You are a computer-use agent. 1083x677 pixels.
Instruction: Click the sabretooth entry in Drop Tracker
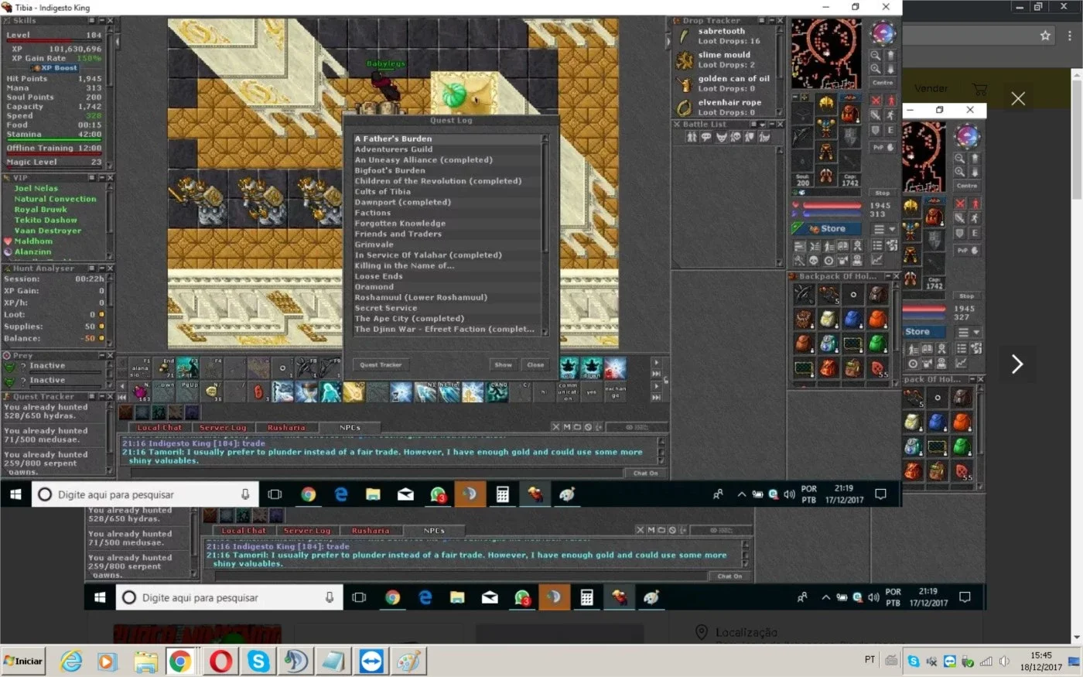pyautogui.click(x=723, y=36)
